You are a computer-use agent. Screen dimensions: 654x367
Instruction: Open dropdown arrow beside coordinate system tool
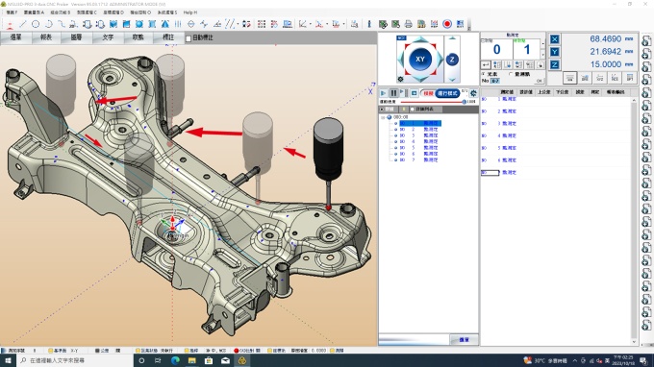(310, 24)
